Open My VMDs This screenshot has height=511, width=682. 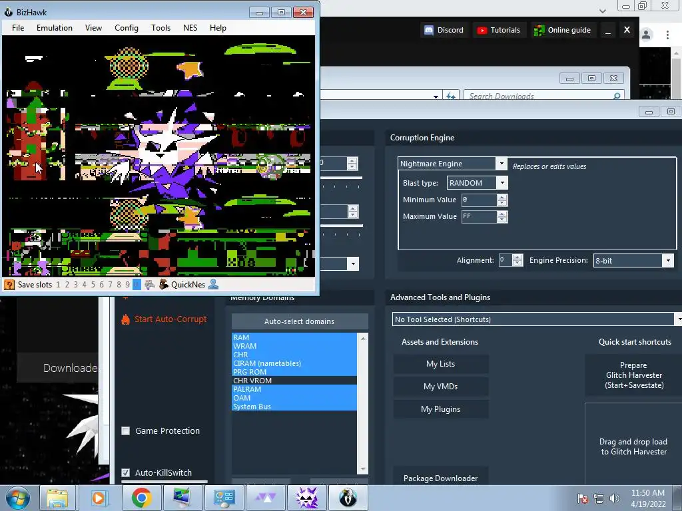(x=441, y=387)
